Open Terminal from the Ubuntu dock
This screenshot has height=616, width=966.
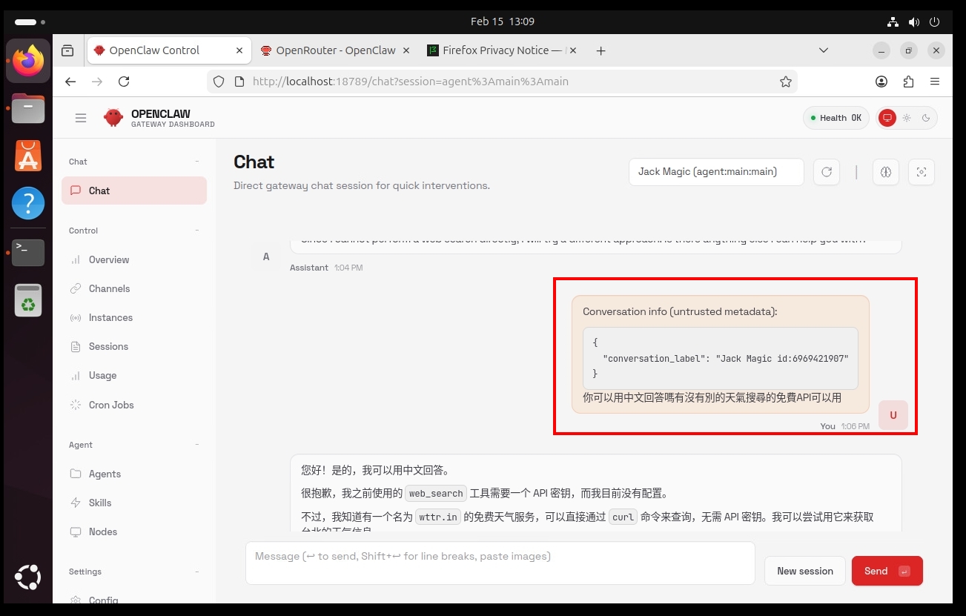pos(28,253)
